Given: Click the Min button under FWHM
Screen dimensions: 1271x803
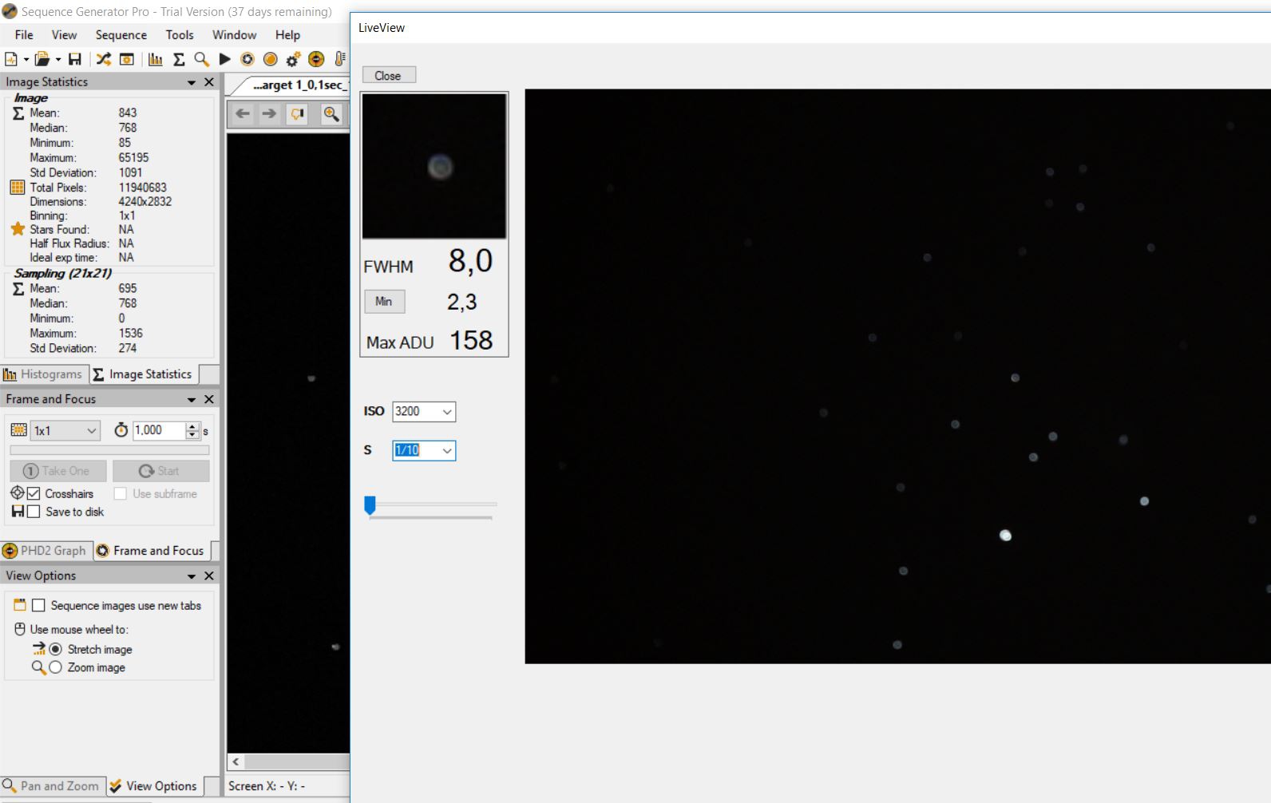Looking at the screenshot, I should coord(384,302).
